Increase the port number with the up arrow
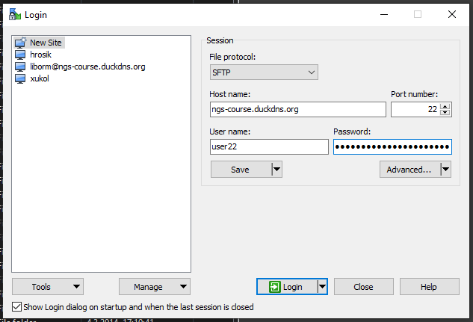473x322 pixels. 445,106
